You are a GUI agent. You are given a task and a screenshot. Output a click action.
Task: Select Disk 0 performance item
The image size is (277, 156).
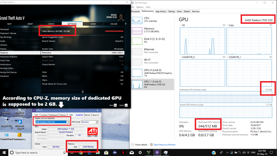pyautogui.click(x=153, y=41)
